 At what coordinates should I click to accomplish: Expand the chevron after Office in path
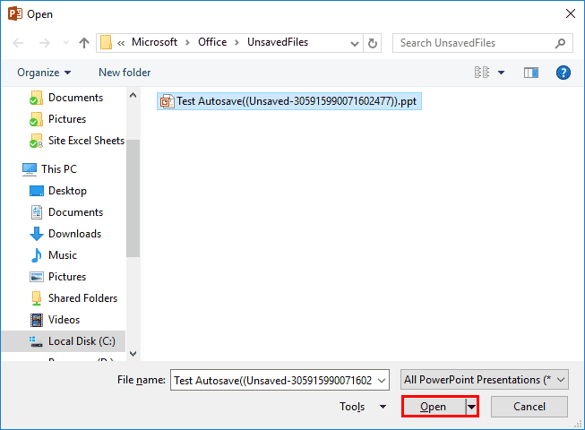[237, 43]
